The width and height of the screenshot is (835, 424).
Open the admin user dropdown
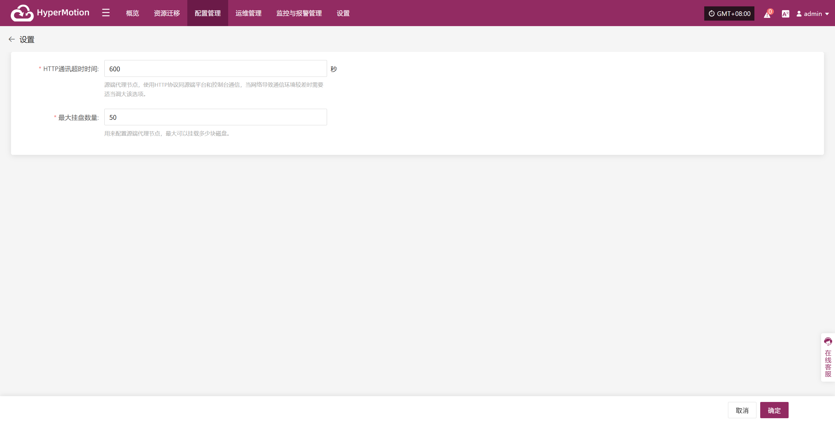813,14
